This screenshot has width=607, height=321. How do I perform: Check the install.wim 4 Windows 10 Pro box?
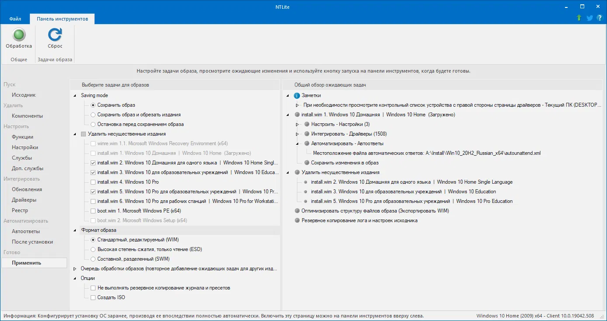(93, 182)
